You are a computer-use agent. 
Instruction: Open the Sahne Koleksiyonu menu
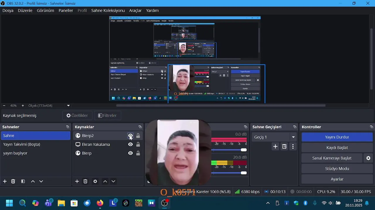(108, 10)
